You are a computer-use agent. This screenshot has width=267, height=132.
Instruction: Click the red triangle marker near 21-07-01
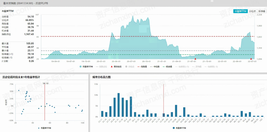point(195,59)
